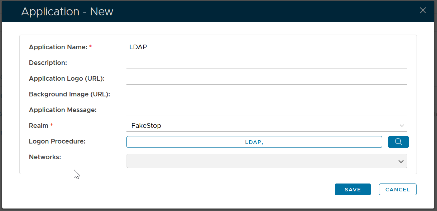Click the Application - New dialog title
Viewport: 437px width, 211px height.
[x=67, y=11]
